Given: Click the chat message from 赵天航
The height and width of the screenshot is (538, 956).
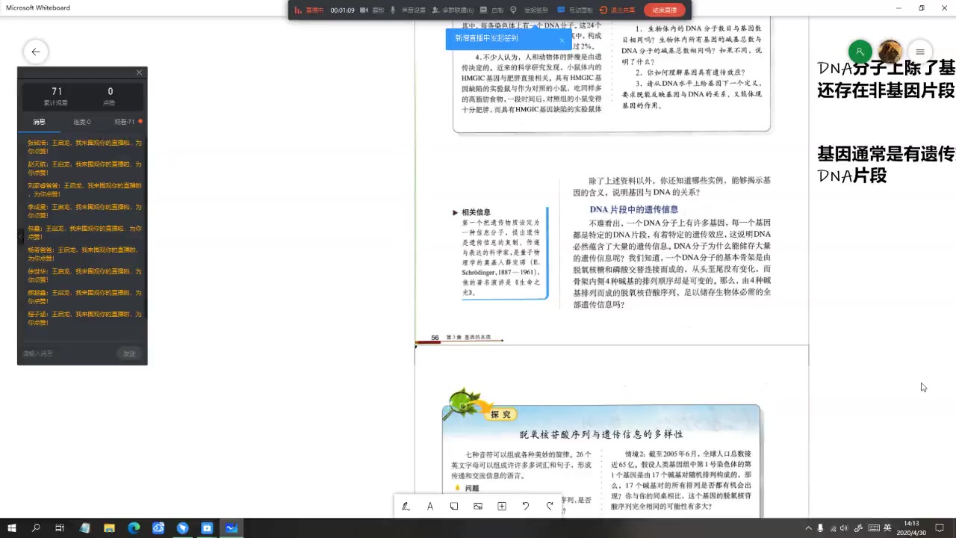Looking at the screenshot, I should coord(84,168).
